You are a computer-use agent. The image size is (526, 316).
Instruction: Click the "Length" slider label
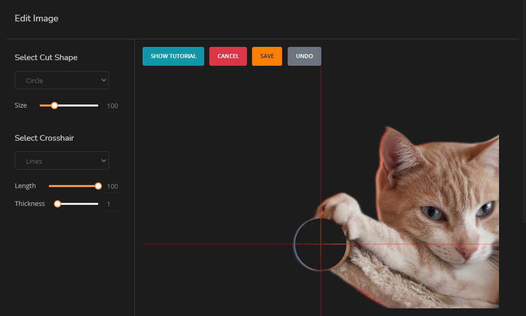(x=25, y=186)
